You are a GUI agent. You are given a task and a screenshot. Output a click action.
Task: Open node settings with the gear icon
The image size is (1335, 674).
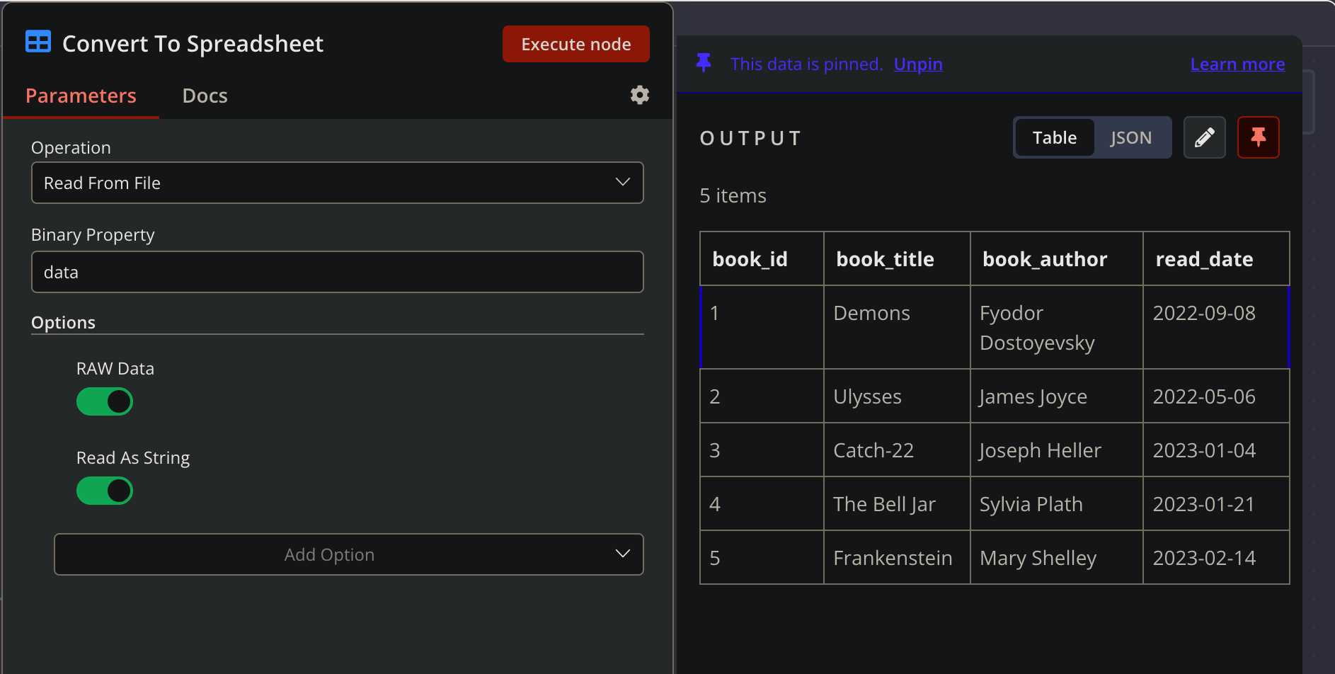coord(639,95)
